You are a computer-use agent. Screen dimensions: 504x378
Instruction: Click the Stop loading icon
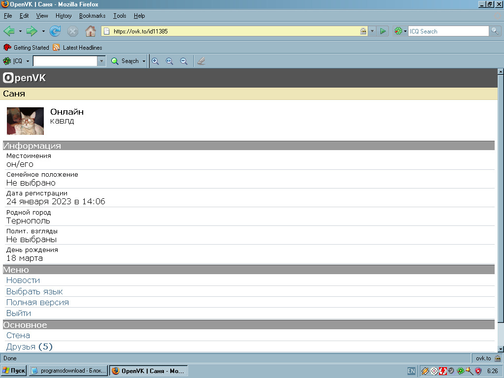(x=73, y=31)
